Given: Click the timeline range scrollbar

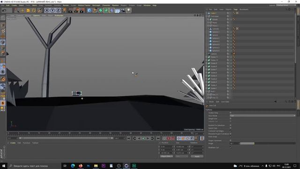Looking at the screenshot, I should (66, 138).
